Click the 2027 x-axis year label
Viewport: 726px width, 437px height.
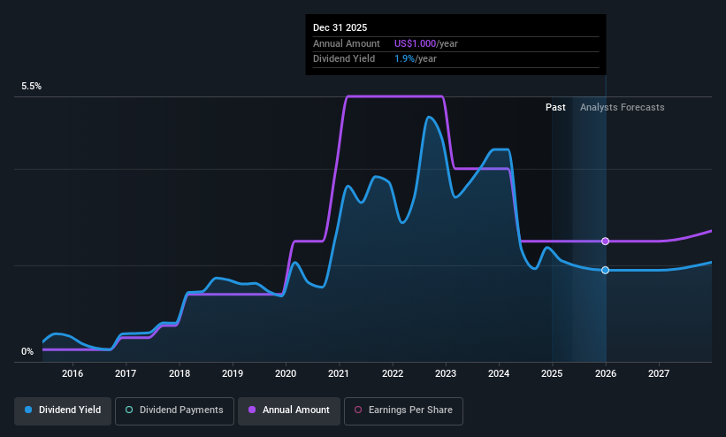[x=659, y=373]
